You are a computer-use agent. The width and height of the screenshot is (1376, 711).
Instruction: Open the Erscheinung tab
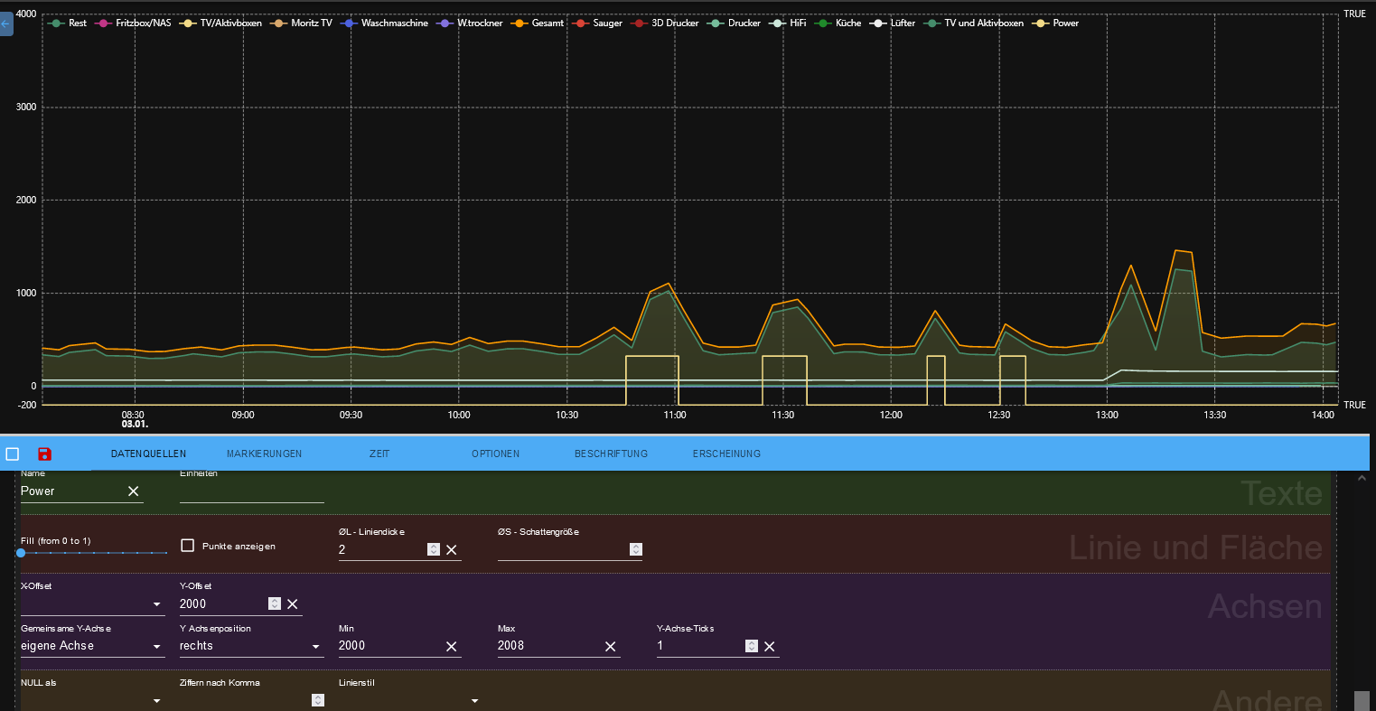[x=726, y=454]
